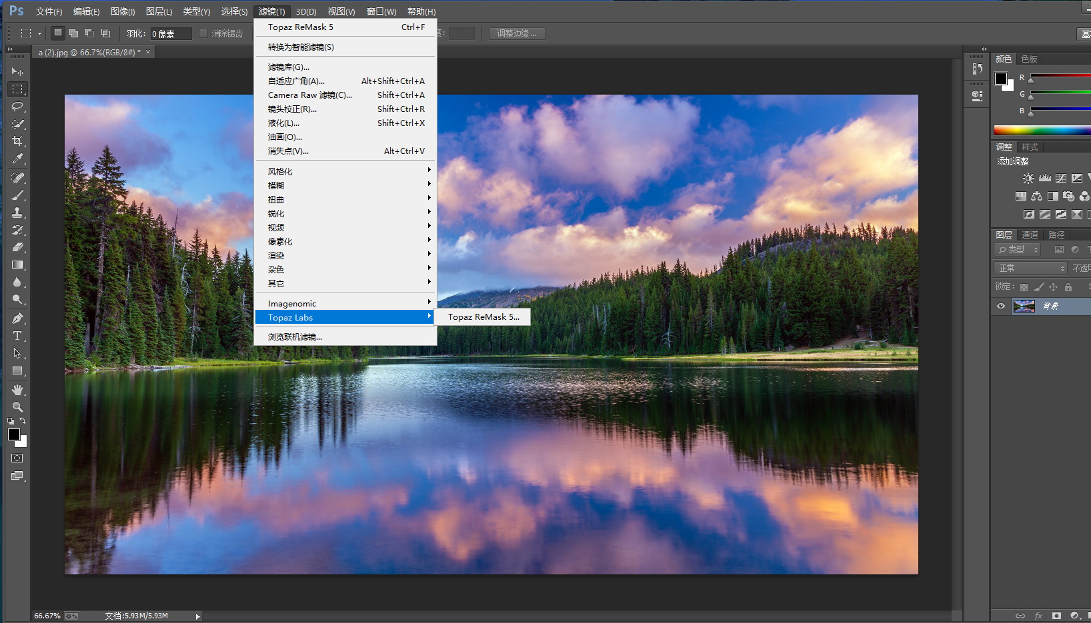Toggle lock transparent pixels

point(1024,287)
